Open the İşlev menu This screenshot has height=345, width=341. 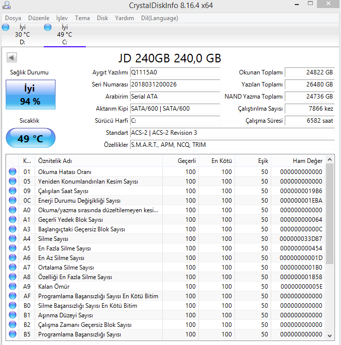click(x=62, y=18)
